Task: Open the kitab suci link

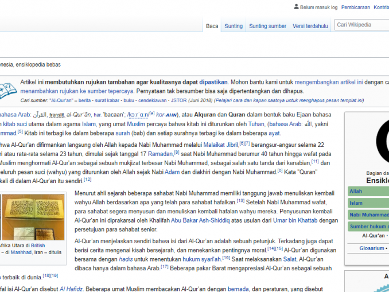Action: point(15,124)
